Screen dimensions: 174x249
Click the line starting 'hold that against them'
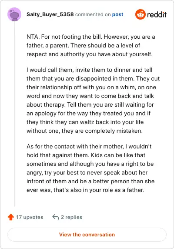tap(86, 155)
